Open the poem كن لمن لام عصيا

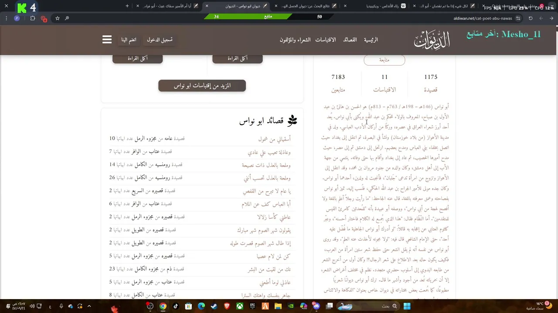click(273, 256)
